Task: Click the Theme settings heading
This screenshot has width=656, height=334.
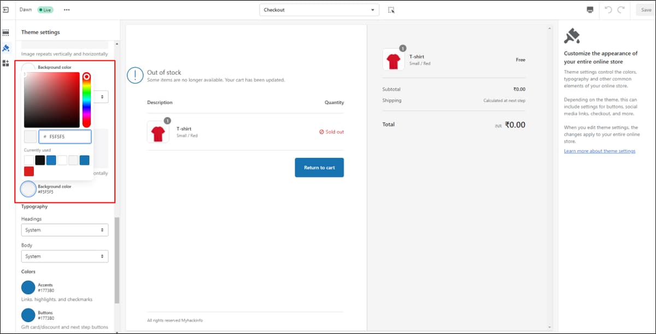Action: coord(40,32)
